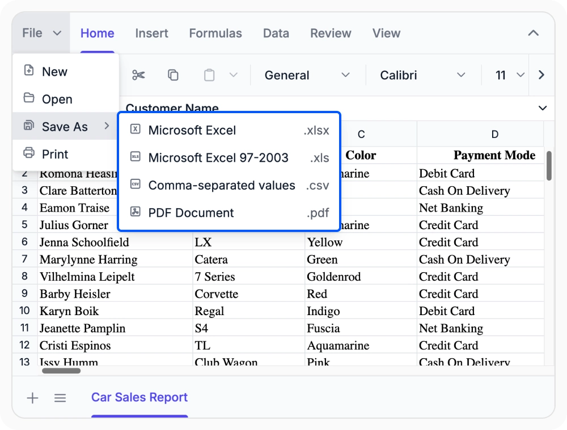The width and height of the screenshot is (567, 430).
Task: Click the cell Jenna Schoolfield
Action: click(115, 242)
